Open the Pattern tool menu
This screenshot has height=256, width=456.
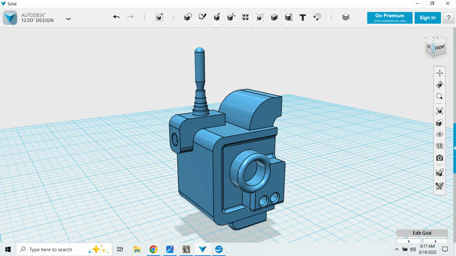245,17
